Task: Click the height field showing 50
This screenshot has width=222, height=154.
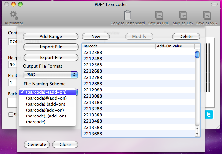Action: click(x=13, y=64)
